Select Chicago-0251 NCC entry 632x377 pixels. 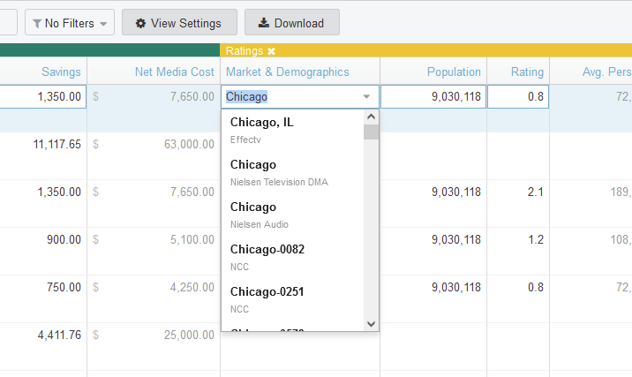(x=291, y=299)
